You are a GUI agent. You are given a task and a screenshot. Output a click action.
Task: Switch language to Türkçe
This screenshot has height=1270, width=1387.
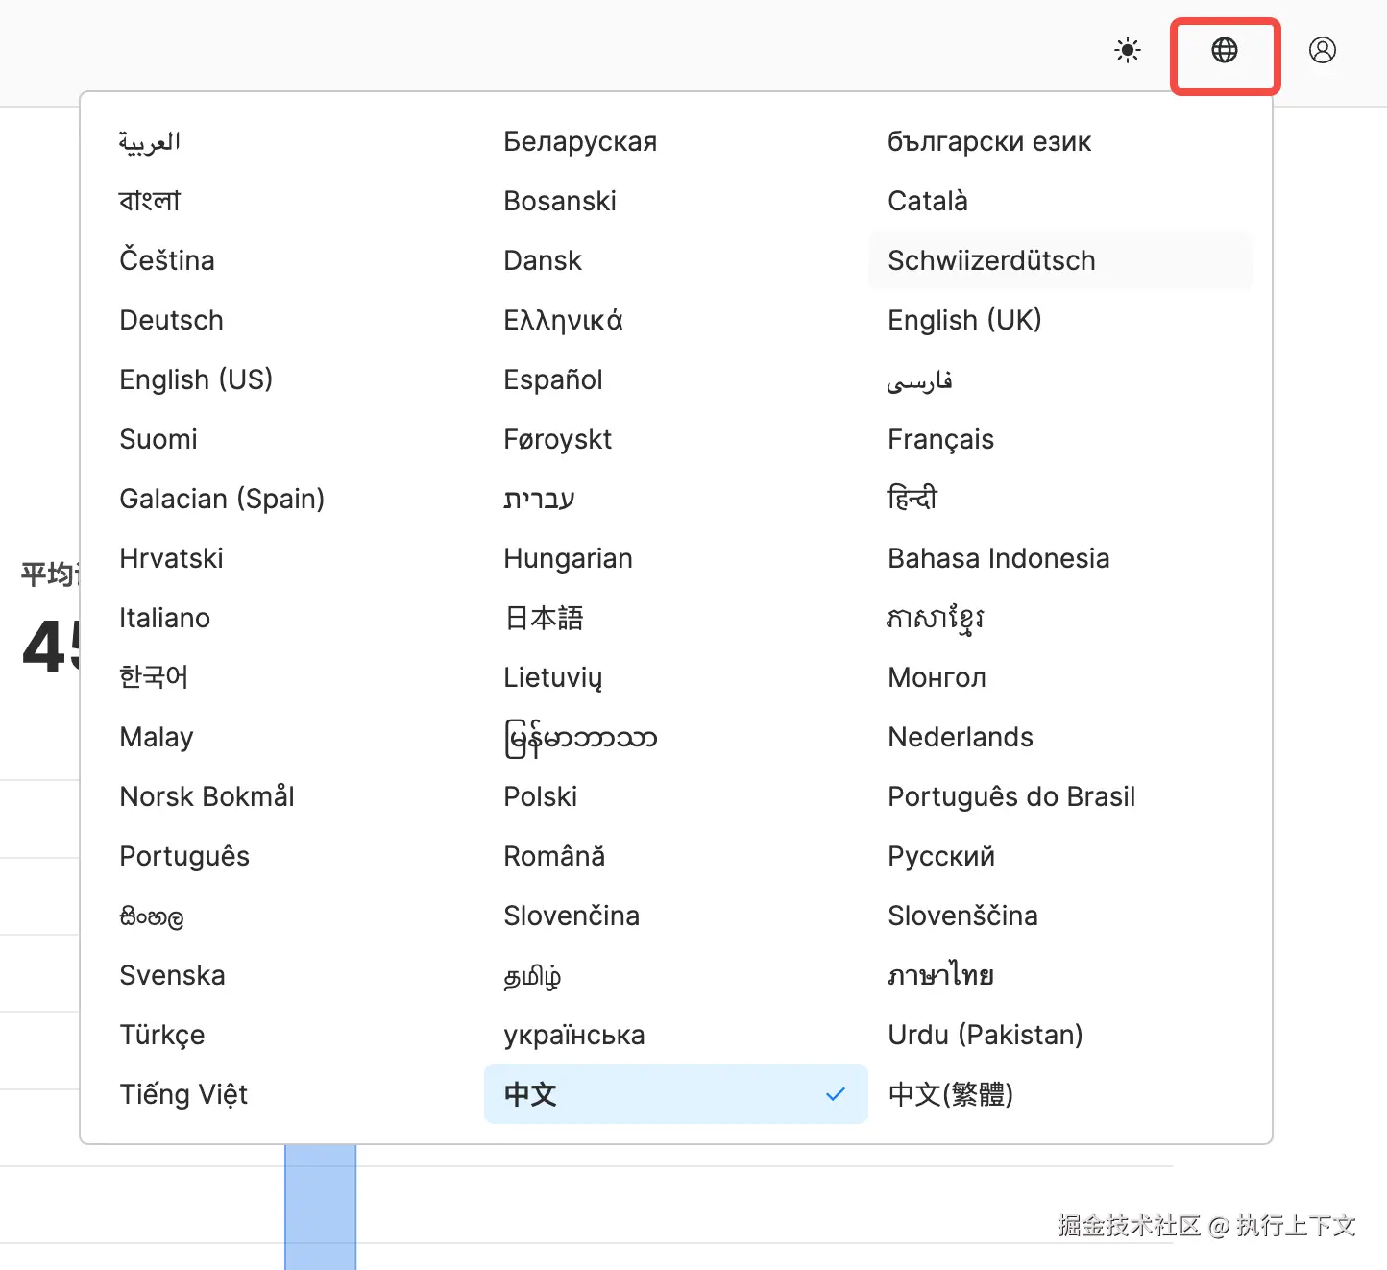[x=162, y=1035]
